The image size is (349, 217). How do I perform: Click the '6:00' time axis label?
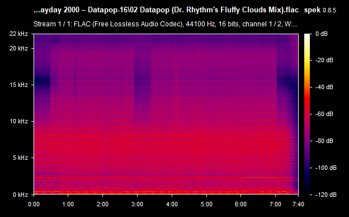241,204
